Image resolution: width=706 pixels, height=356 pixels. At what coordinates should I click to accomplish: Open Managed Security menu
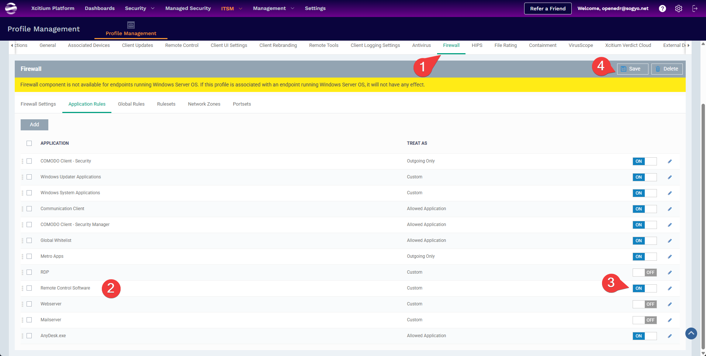point(188,8)
